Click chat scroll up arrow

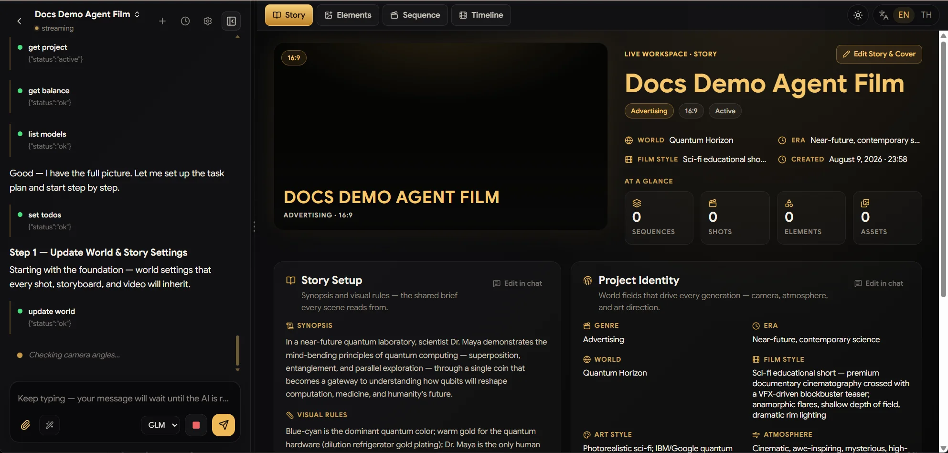click(x=237, y=37)
